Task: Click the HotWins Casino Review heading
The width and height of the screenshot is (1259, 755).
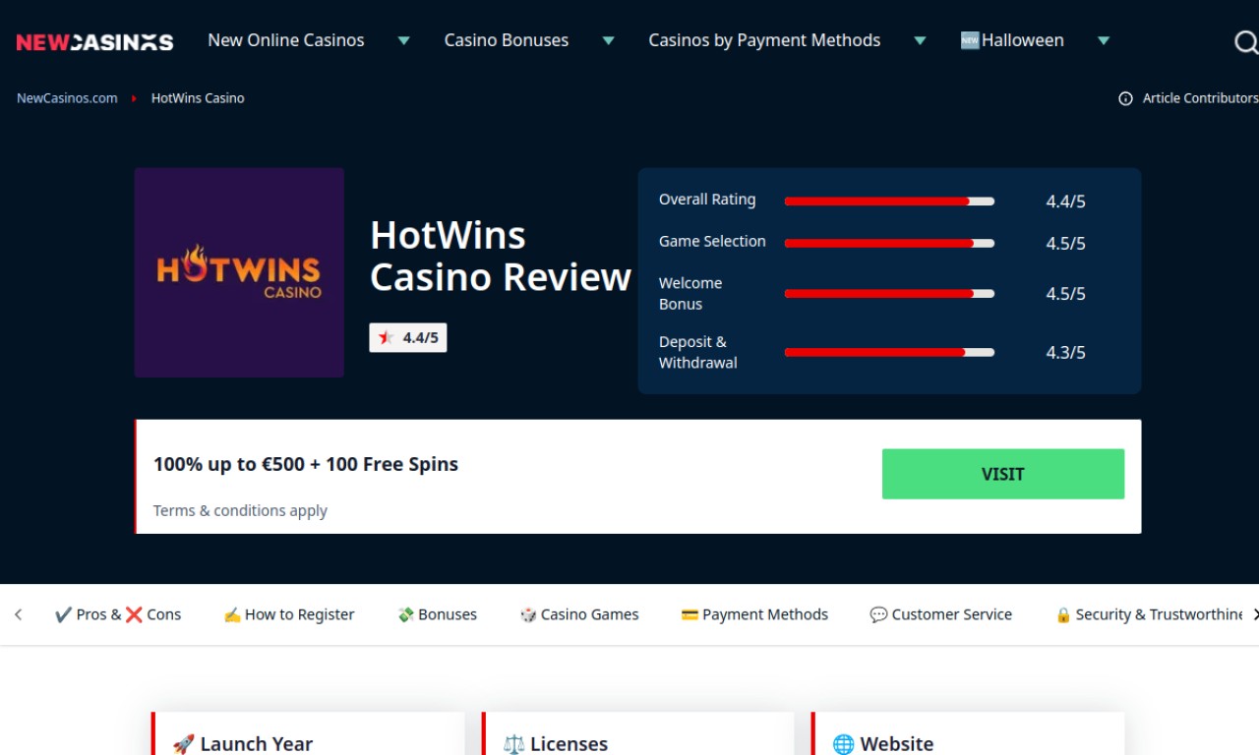Action: tap(501, 257)
